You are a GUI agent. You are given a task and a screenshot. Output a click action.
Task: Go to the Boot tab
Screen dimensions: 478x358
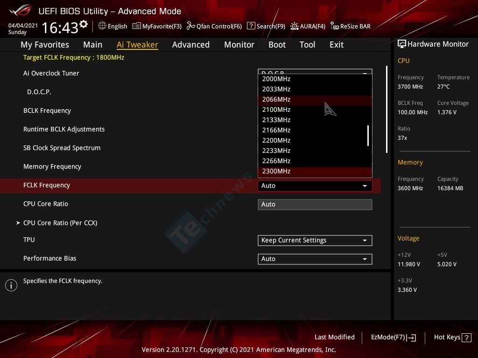(x=277, y=45)
